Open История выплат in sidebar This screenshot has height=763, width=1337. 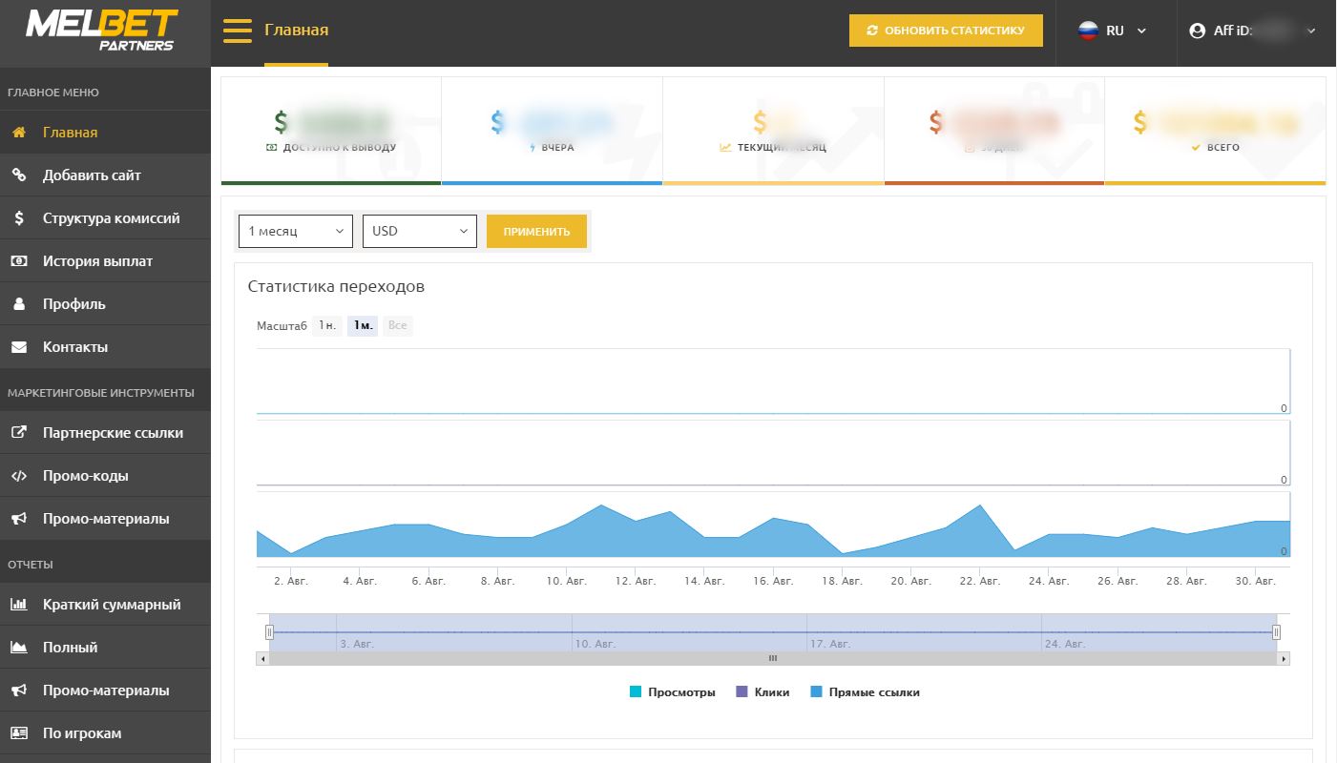click(97, 261)
